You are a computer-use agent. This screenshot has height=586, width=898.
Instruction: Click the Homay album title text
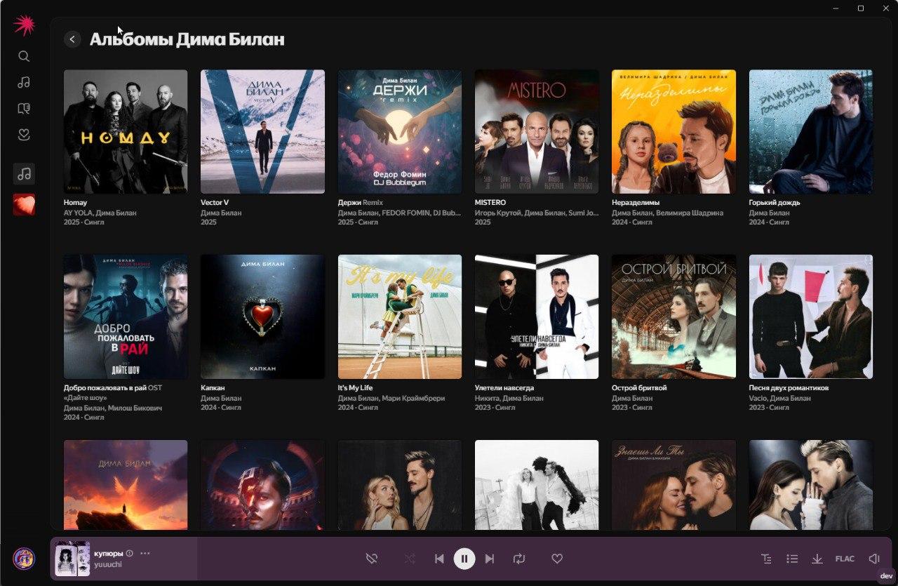tap(75, 203)
